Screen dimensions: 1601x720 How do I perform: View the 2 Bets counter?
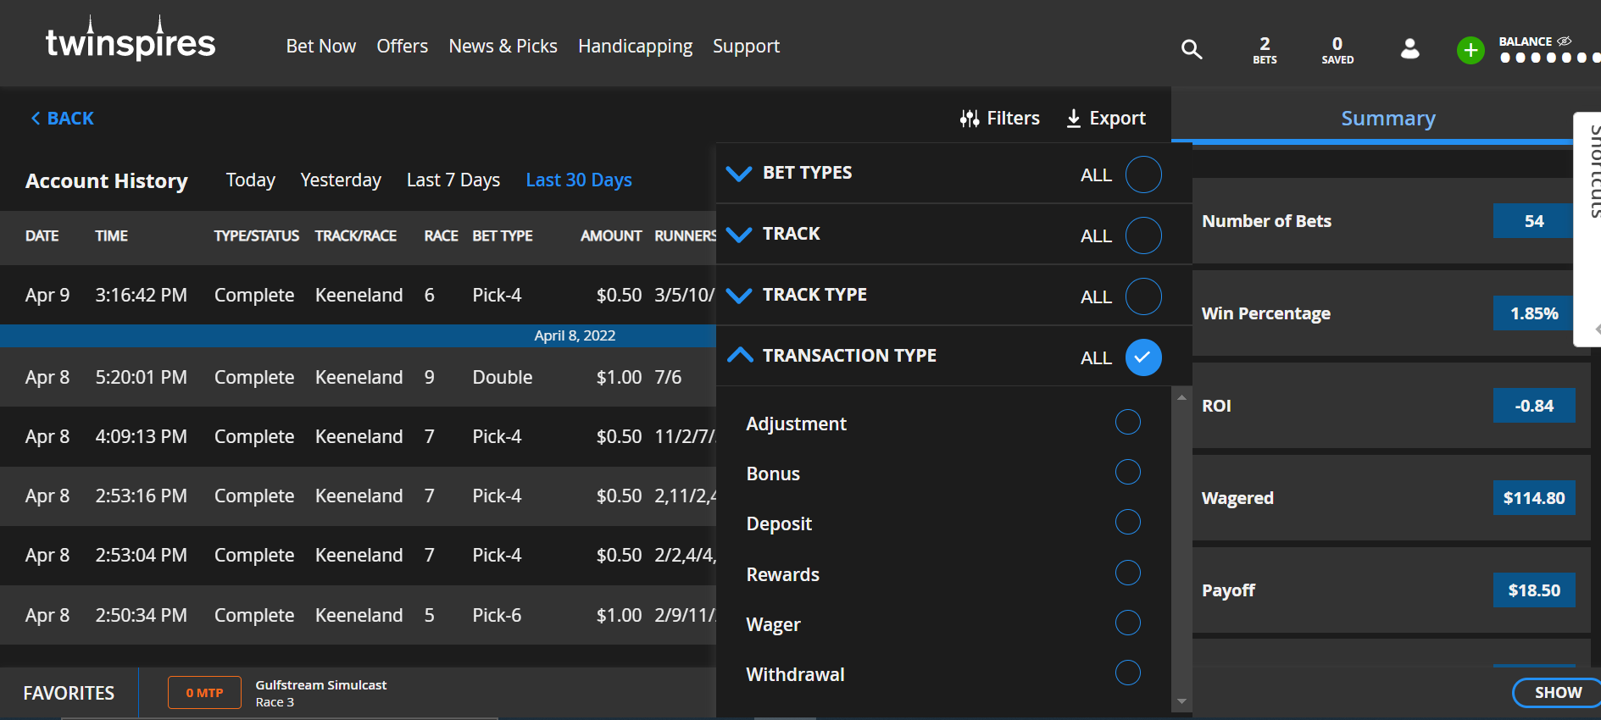(1265, 50)
